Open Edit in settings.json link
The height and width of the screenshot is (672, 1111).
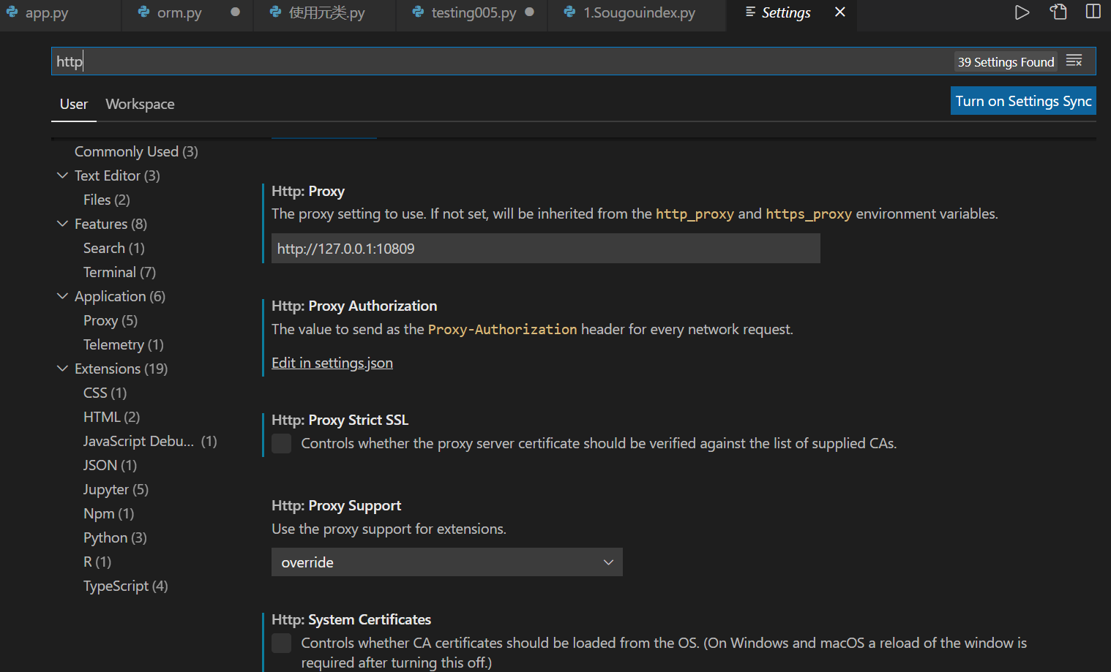click(332, 363)
